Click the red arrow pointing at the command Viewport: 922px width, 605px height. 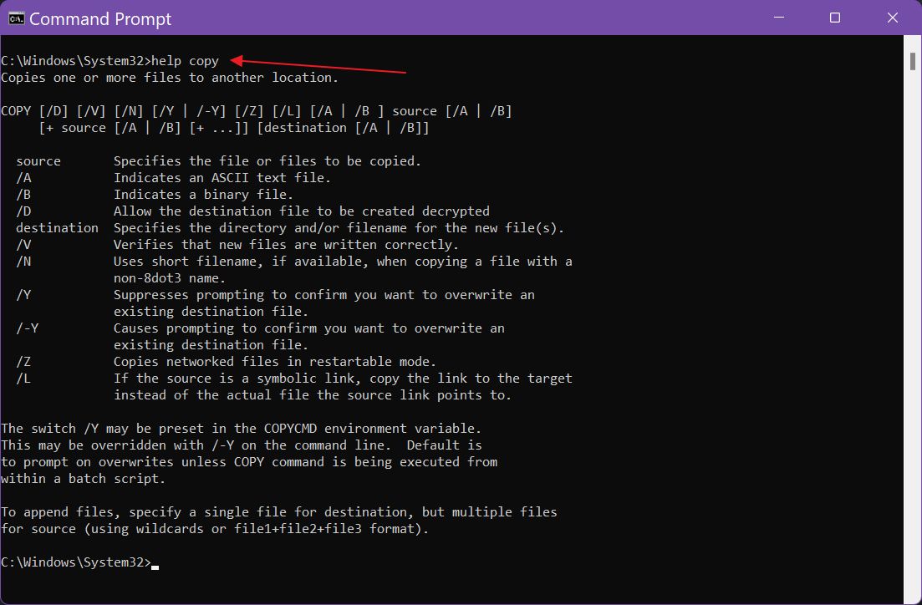tap(318, 67)
